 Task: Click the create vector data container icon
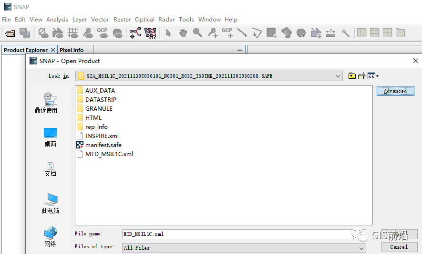[316, 33]
